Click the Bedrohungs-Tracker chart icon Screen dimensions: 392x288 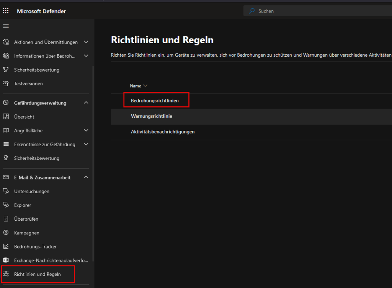(6, 246)
